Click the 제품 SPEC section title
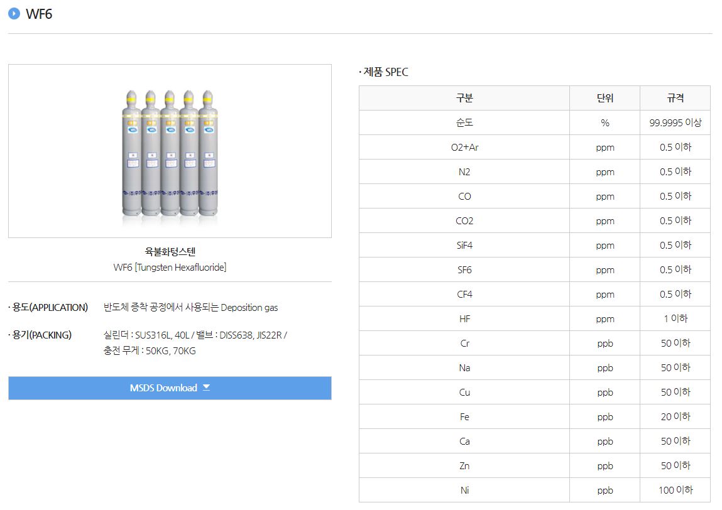 385,72
